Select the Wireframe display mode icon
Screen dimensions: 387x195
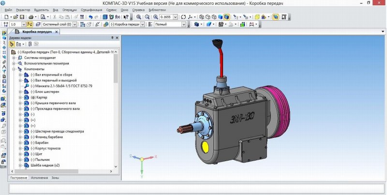click(202, 17)
